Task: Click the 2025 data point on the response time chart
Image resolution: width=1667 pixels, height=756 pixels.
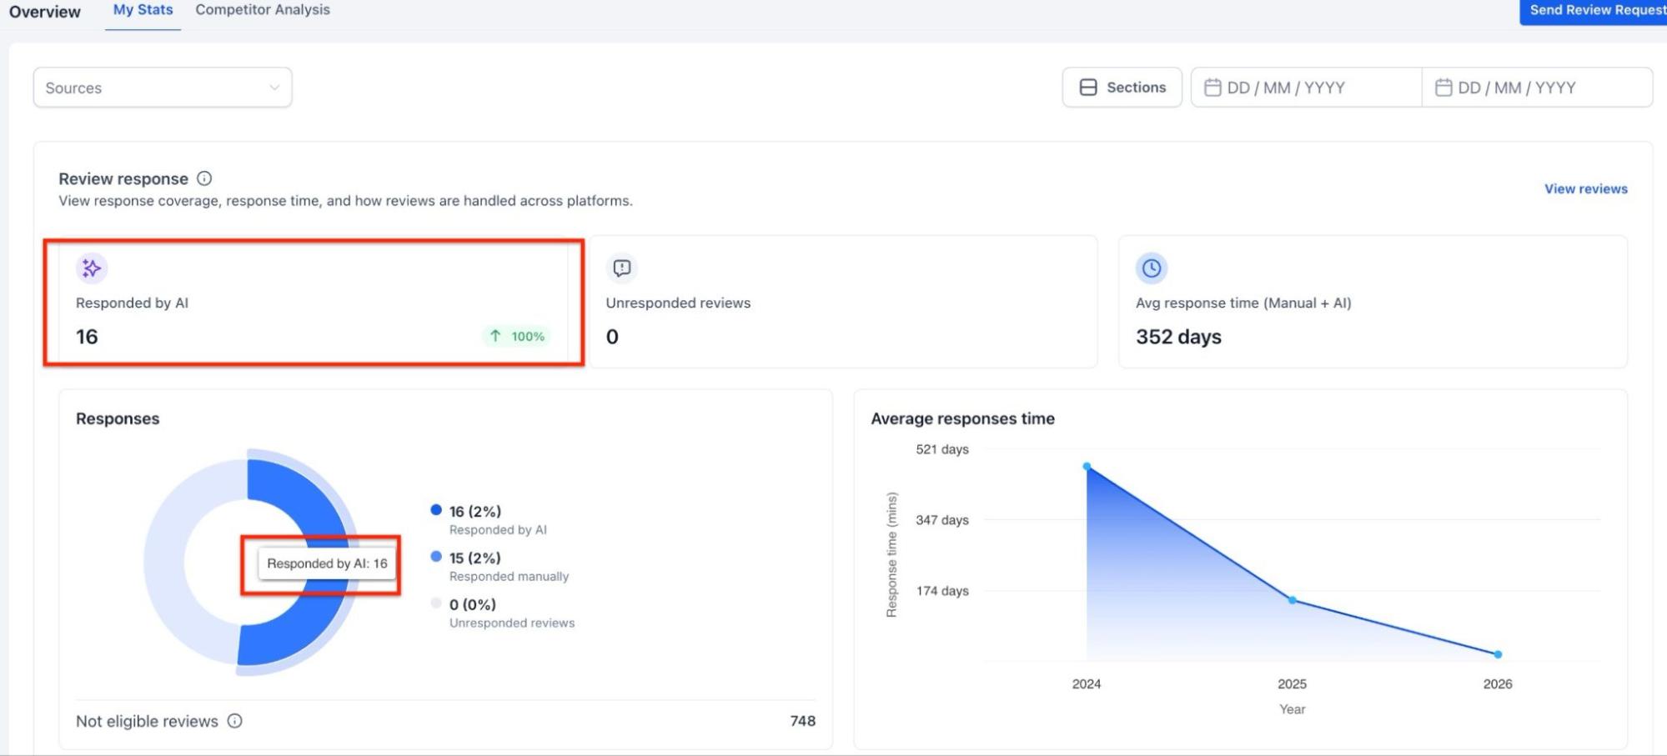Action: pyautogui.click(x=1292, y=600)
